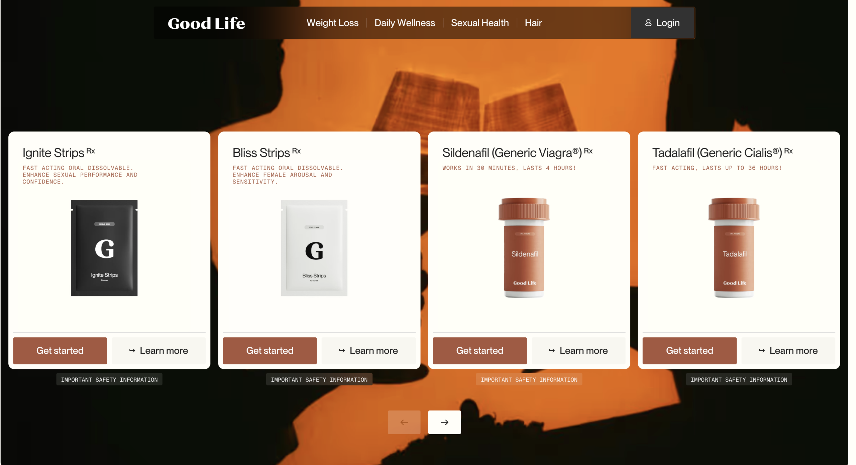Image resolution: width=856 pixels, height=465 pixels.
Task: Get started with Sildenafil
Action: coord(479,350)
